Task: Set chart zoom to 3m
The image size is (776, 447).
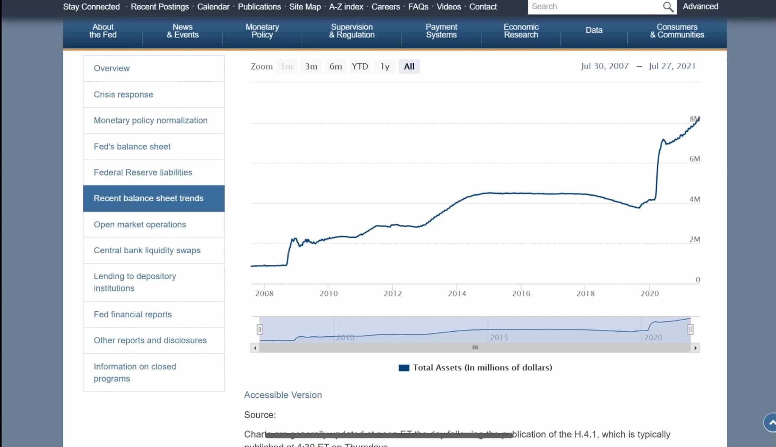Action: pyautogui.click(x=311, y=67)
